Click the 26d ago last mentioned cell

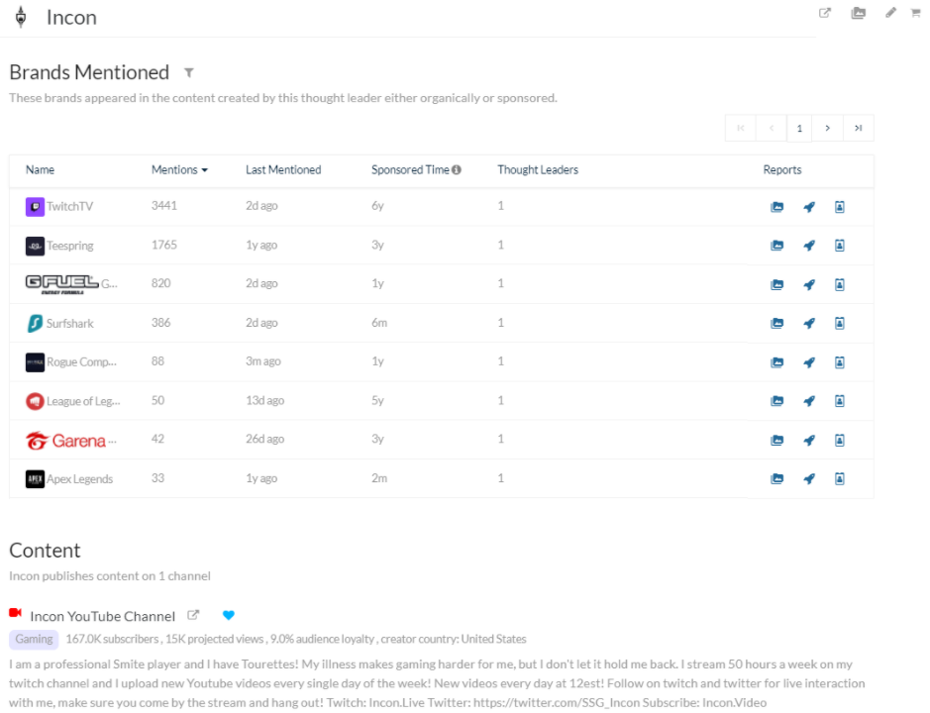tap(264, 439)
